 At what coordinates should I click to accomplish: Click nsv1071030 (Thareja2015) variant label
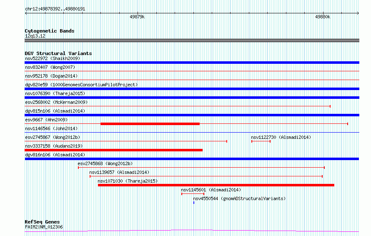pyautogui.click(x=128, y=181)
